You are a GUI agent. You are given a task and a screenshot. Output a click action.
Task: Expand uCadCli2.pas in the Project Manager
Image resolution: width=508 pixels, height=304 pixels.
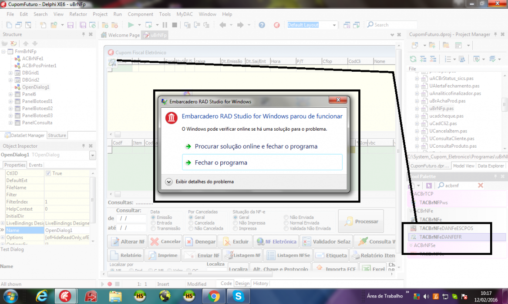pos(417,123)
